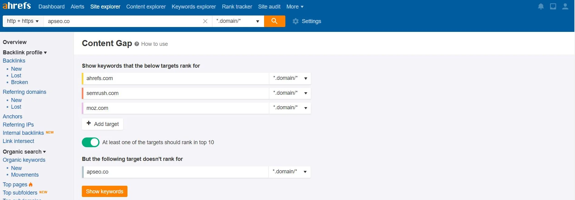575x200 pixels.
Task: Open Rank tracker
Action: coord(237,7)
